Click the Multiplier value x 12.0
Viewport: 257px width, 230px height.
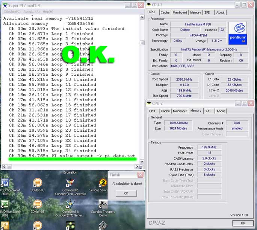pyautogui.click(x=184, y=85)
